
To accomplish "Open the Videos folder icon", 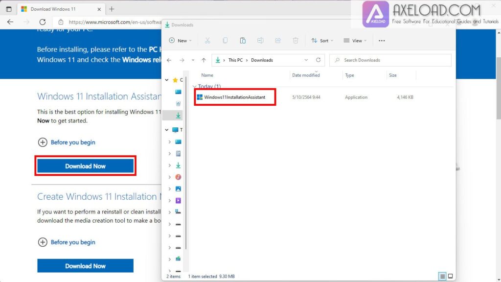I will [178, 200].
